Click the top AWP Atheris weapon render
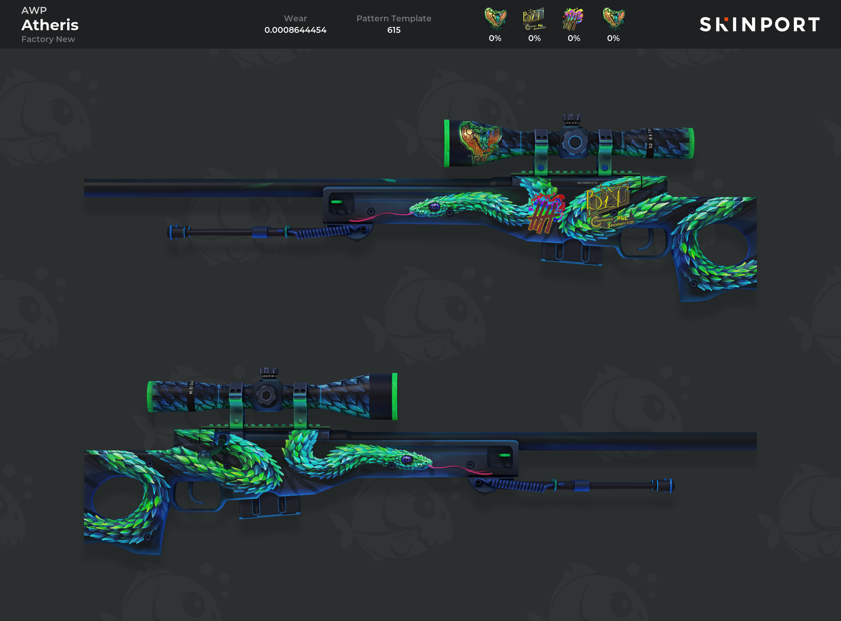841x621 pixels. [451, 211]
